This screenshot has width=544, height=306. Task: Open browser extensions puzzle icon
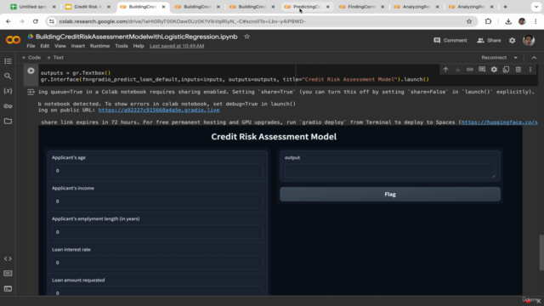click(488, 21)
